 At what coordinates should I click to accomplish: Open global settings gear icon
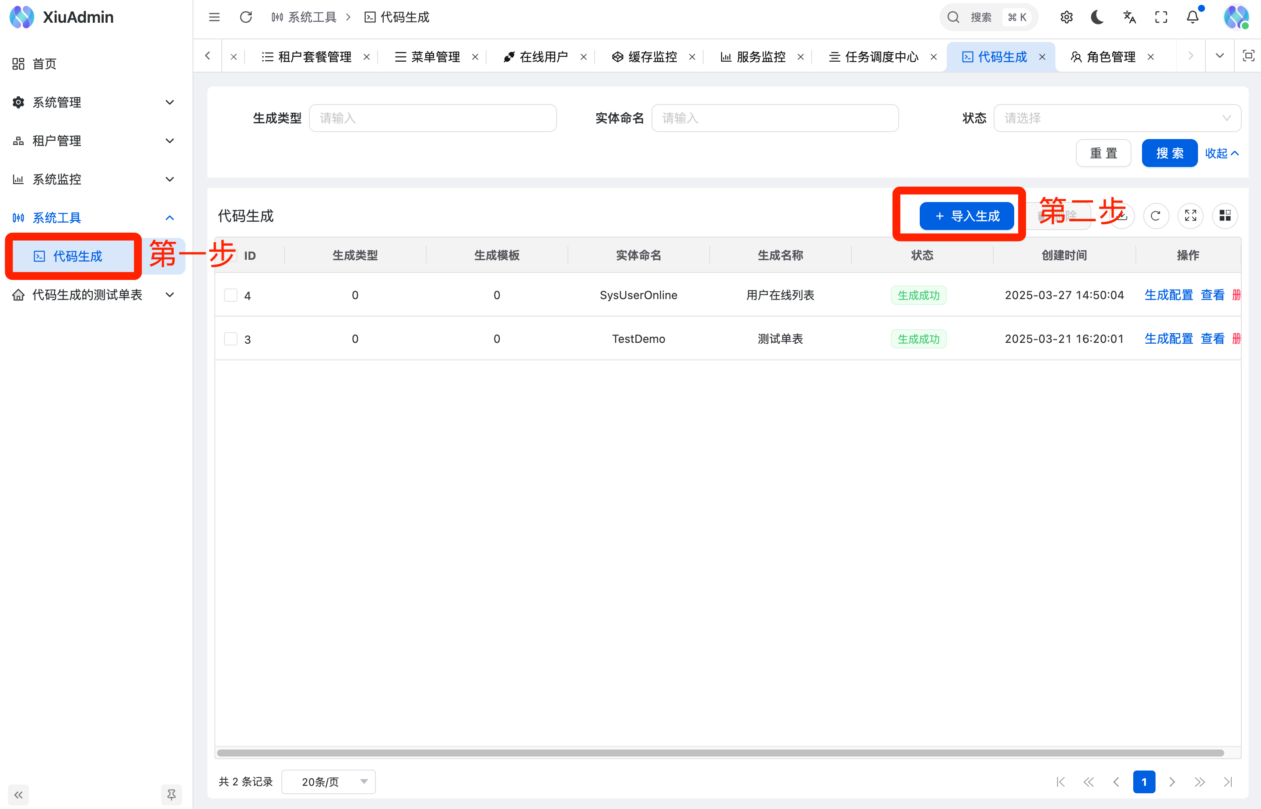click(x=1066, y=17)
